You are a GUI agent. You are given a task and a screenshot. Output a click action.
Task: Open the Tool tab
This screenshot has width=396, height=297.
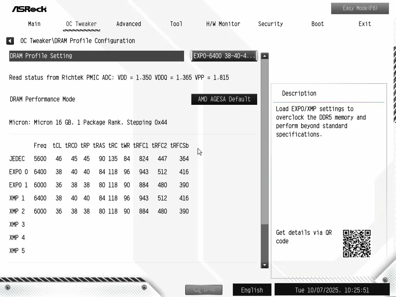(x=176, y=24)
